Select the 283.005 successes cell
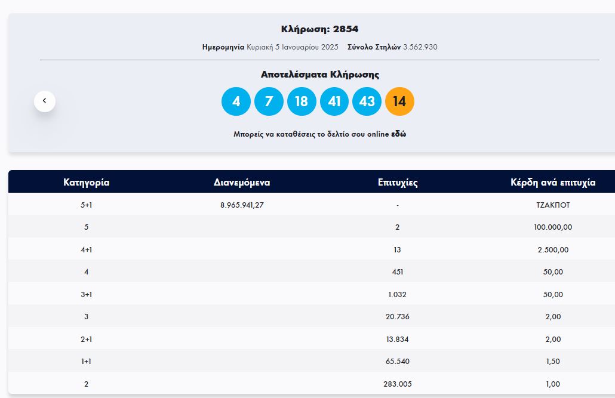The image size is (615, 398). pyautogui.click(x=398, y=384)
